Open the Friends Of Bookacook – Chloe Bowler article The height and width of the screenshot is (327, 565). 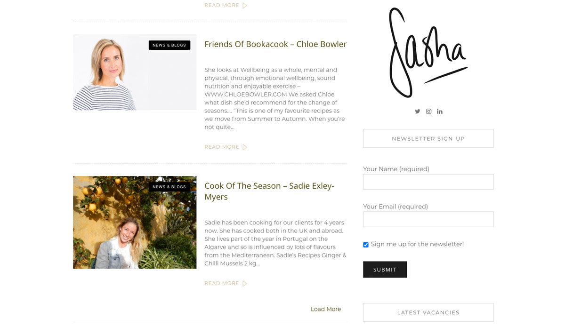tap(275, 44)
